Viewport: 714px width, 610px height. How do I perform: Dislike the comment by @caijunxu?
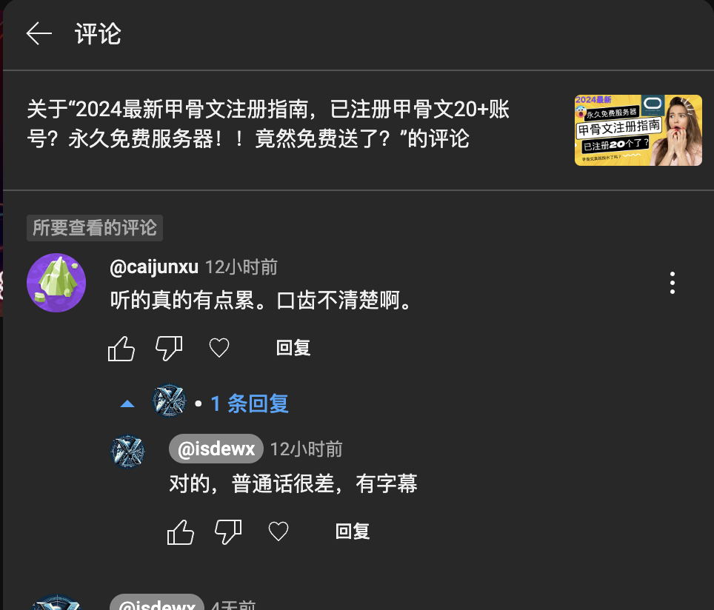[x=169, y=348]
